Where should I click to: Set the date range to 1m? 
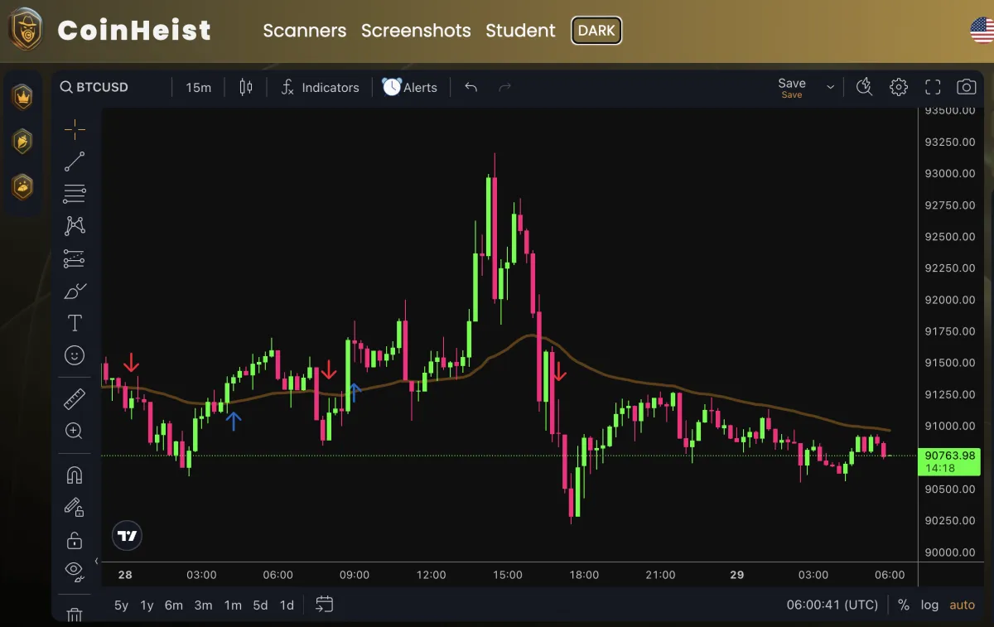click(233, 605)
